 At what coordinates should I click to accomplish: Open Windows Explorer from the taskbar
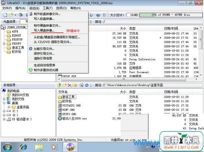(39, 147)
